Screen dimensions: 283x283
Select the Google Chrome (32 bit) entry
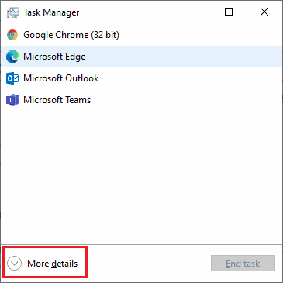pyautogui.click(x=141, y=35)
